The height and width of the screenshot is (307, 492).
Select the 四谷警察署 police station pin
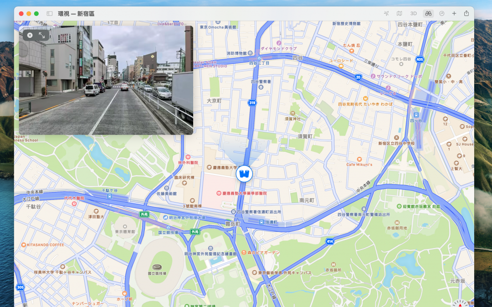click(261, 87)
